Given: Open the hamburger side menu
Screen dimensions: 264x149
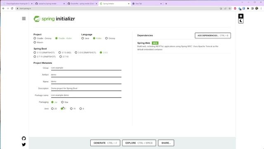Looking at the screenshot, I should [x=24, y=18].
